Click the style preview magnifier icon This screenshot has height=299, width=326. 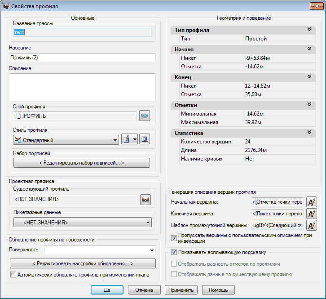click(144, 140)
